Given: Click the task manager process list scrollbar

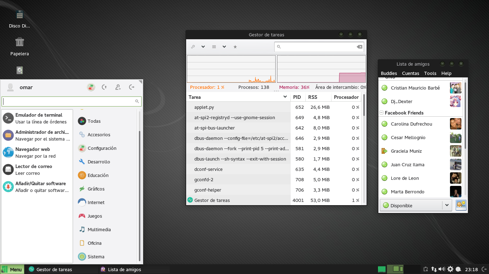Looking at the screenshot, I should coord(364,105).
